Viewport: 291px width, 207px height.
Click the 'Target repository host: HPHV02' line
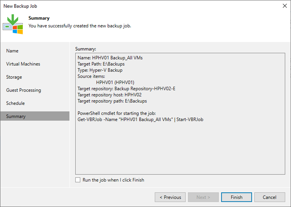click(x=110, y=95)
